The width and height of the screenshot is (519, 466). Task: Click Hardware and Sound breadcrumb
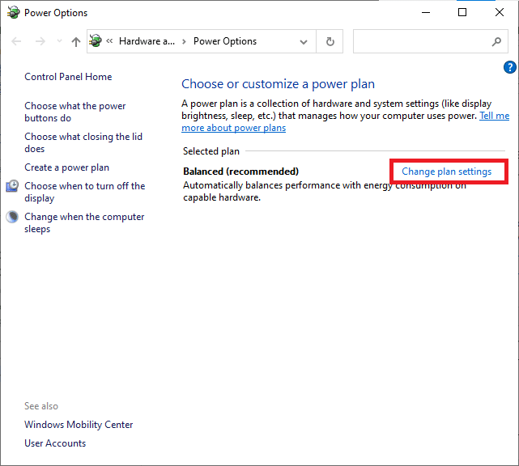[145, 41]
